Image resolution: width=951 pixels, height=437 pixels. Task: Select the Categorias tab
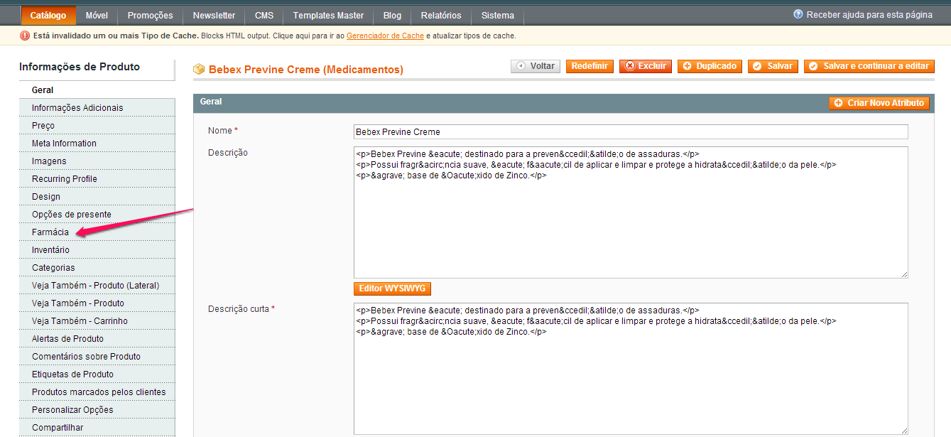coord(97,268)
